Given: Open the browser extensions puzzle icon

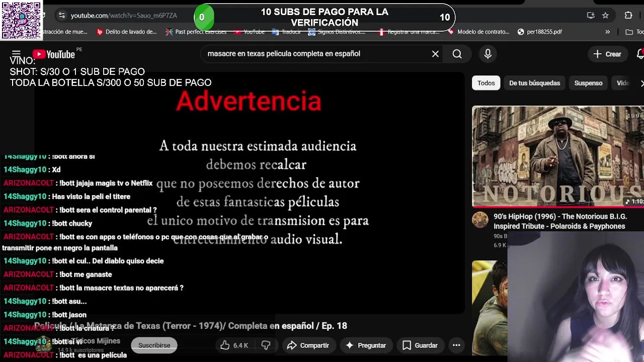Looking at the screenshot, I should coord(628,16).
